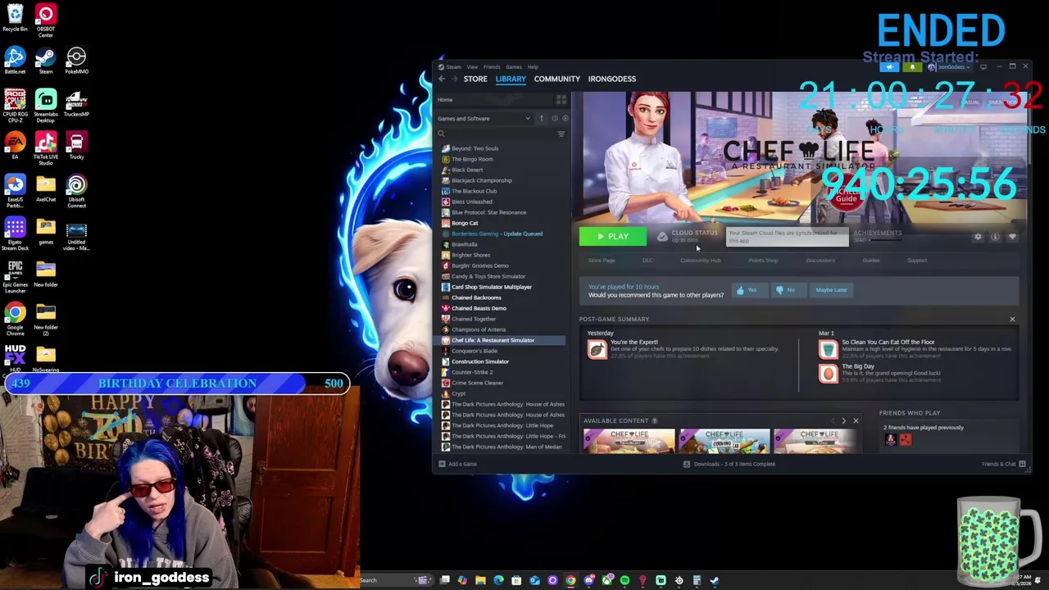
Task: Open the Community Hub link
Action: coord(701,261)
